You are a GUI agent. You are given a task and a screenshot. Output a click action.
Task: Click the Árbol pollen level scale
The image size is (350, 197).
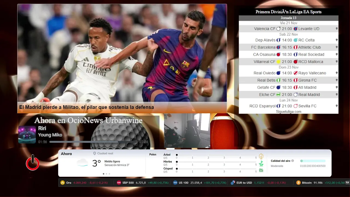[x=216, y=155]
